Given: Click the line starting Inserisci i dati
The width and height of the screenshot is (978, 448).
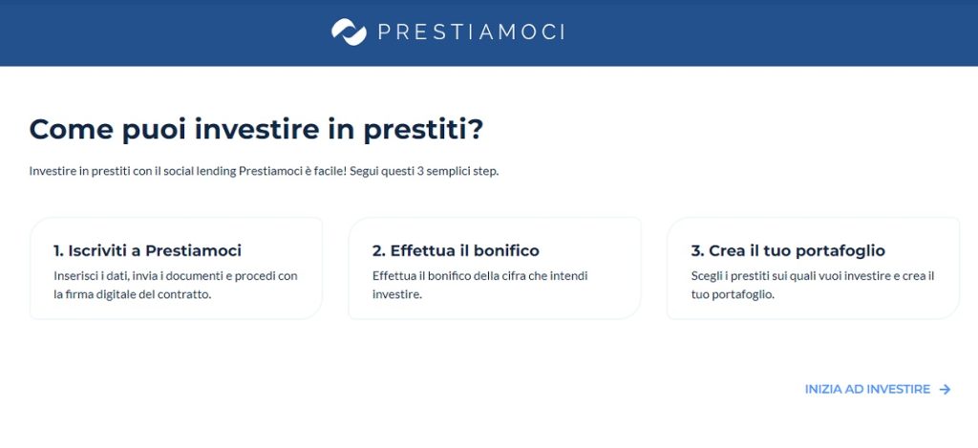Looking at the screenshot, I should click(x=176, y=275).
